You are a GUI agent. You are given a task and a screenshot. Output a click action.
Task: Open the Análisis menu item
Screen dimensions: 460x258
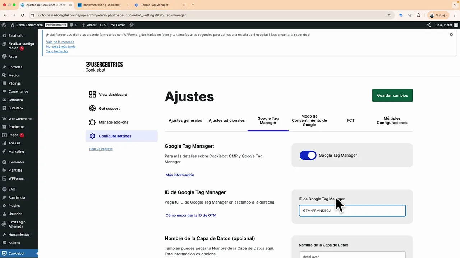coord(14,143)
